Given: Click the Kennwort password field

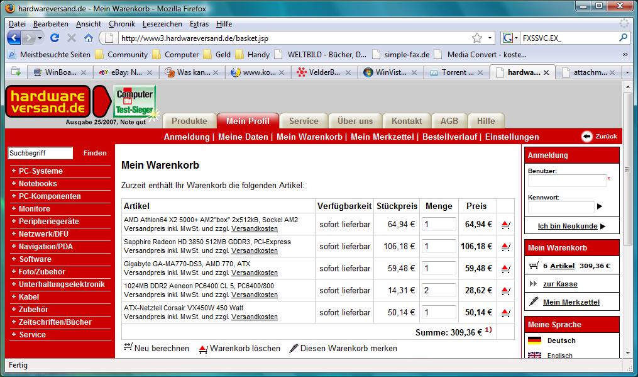Looking at the screenshot, I should 561,206.
